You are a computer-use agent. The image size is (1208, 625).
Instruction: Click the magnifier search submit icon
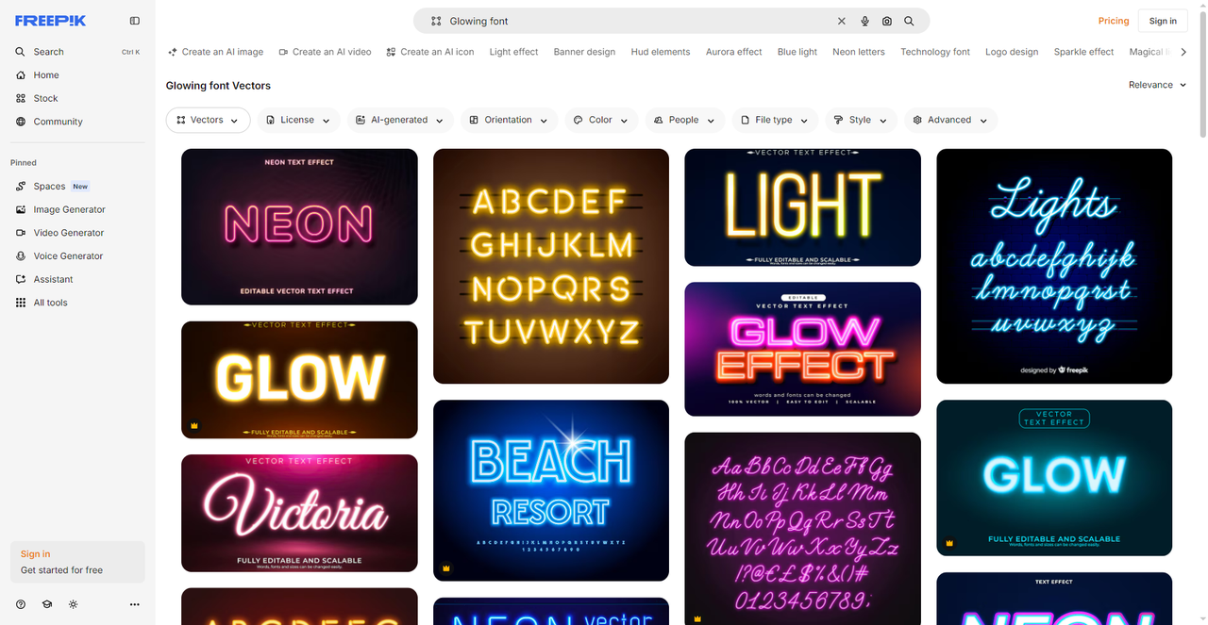coord(909,21)
